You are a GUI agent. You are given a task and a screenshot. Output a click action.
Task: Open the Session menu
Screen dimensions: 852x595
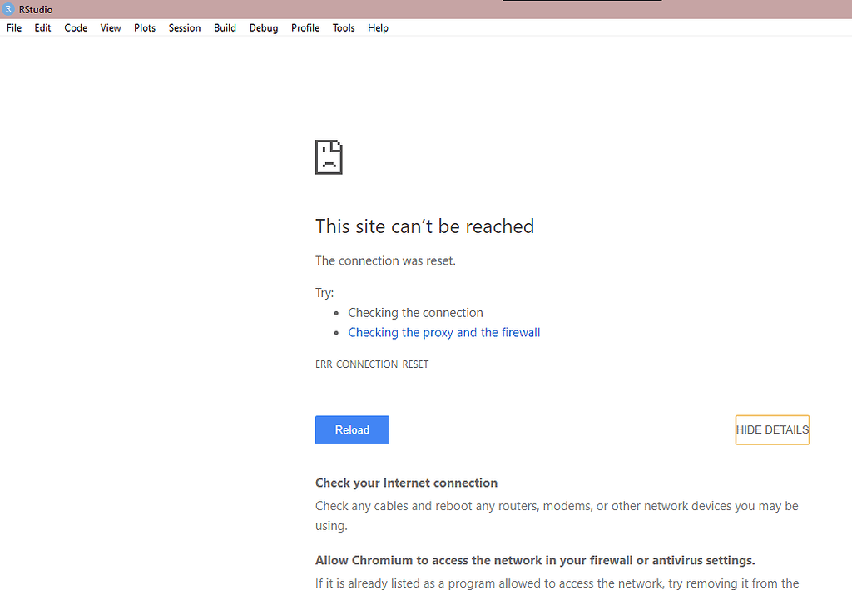tap(185, 28)
